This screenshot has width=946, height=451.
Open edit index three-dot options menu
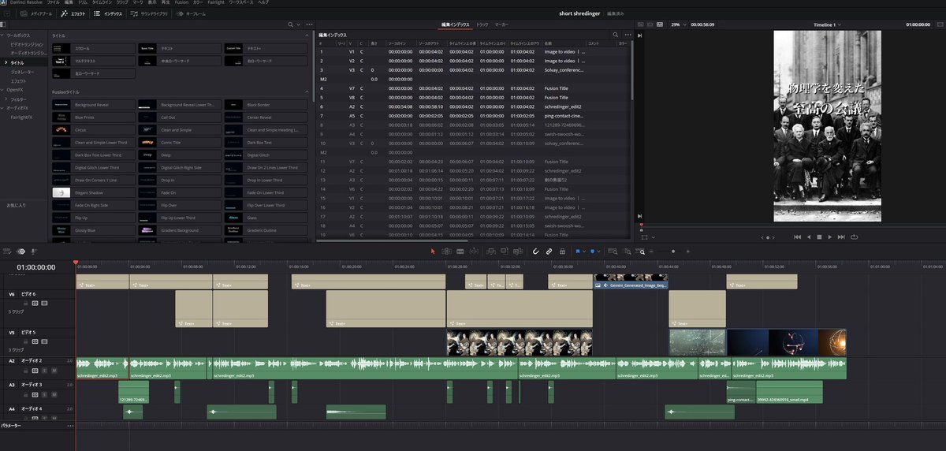click(x=628, y=35)
